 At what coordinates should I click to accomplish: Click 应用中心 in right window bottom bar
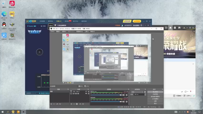point(189,96)
